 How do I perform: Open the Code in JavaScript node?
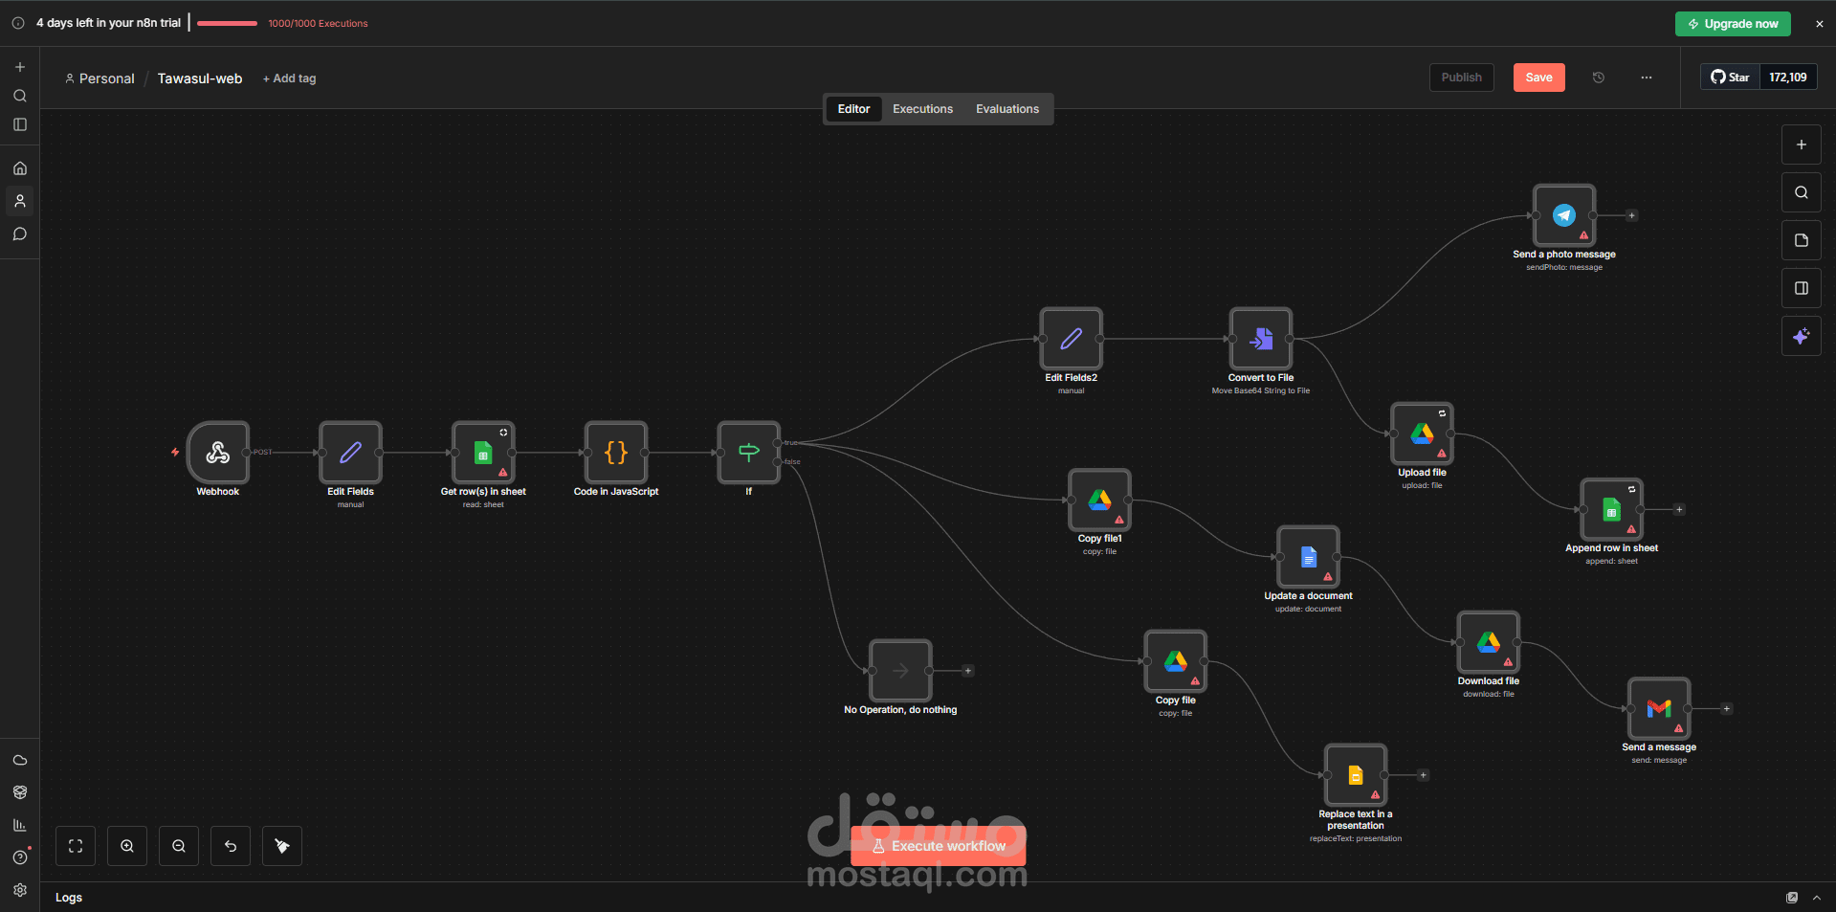pyautogui.click(x=616, y=453)
